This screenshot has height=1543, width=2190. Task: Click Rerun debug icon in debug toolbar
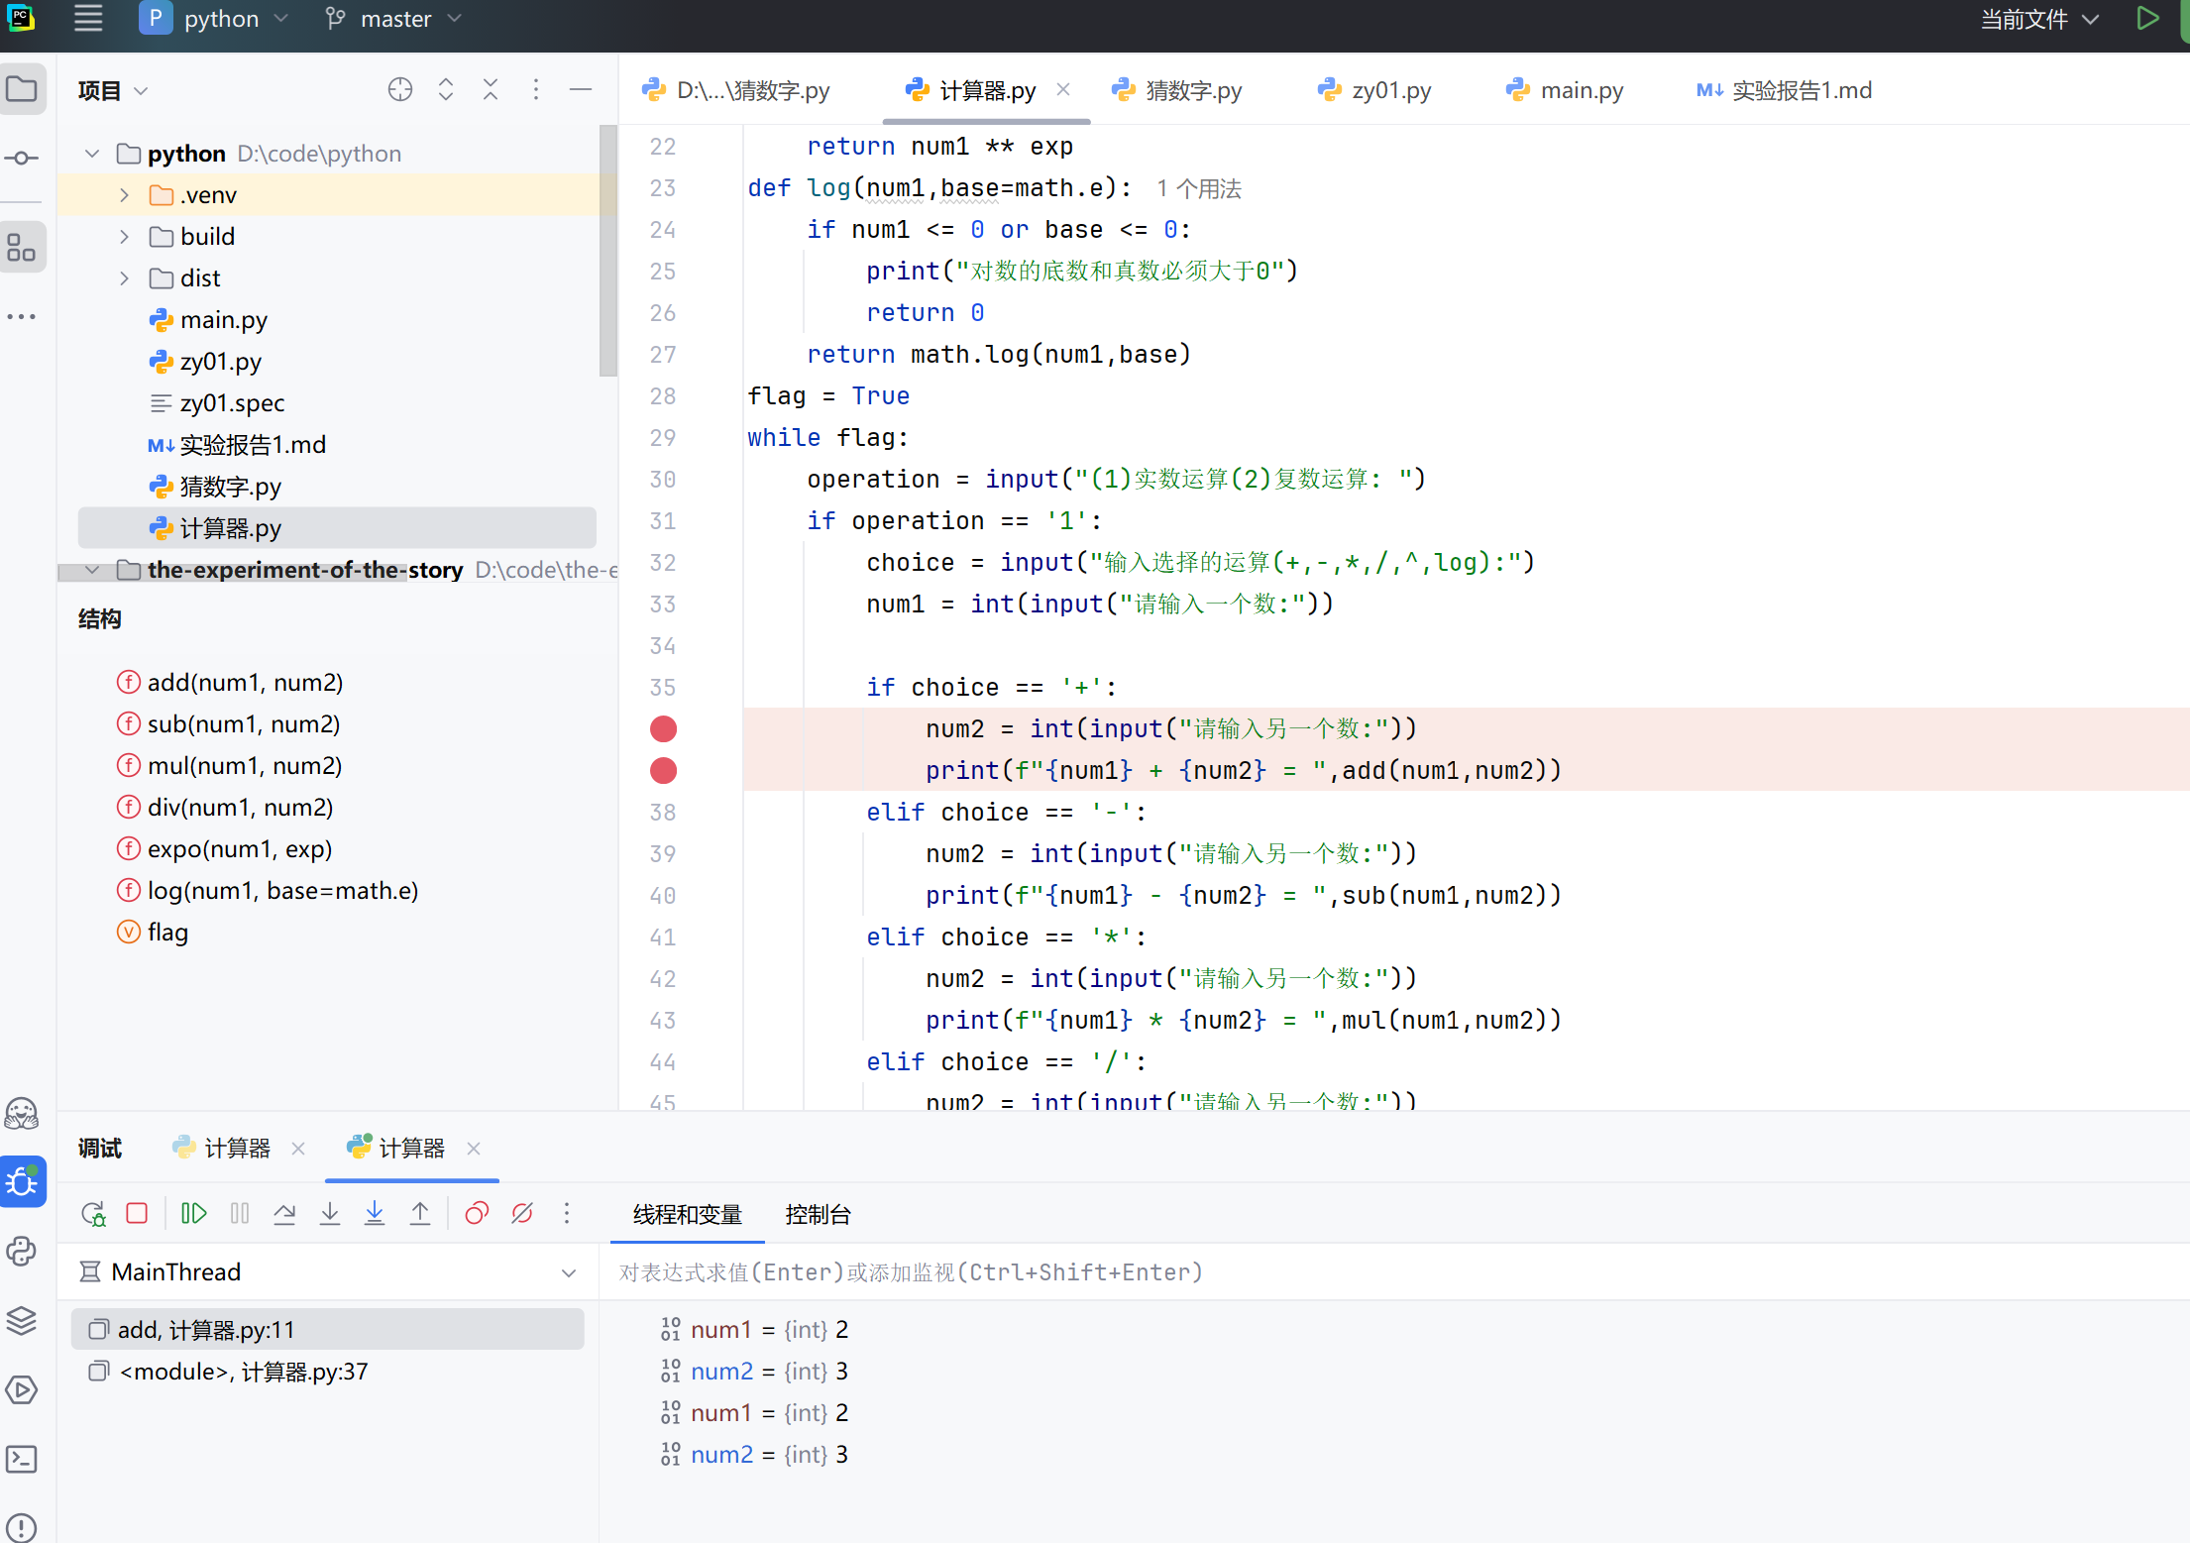click(93, 1214)
